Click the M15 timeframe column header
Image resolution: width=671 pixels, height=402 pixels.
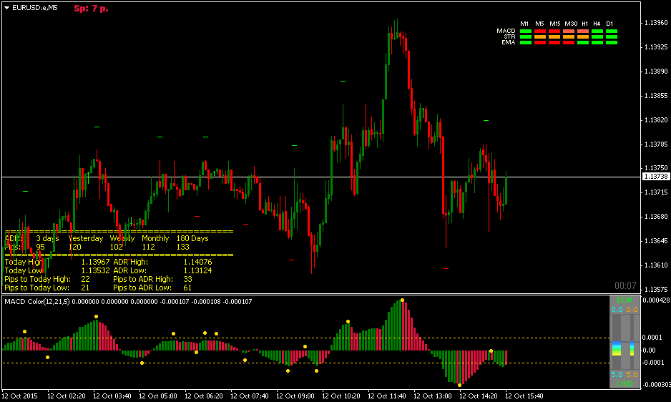[x=554, y=24]
